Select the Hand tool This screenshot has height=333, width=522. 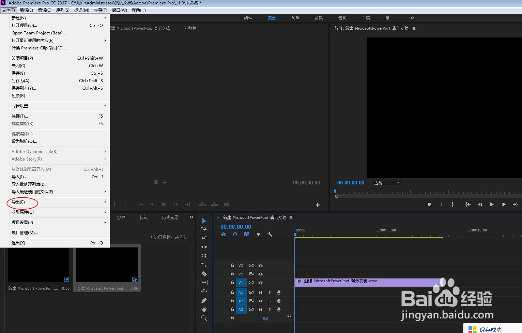point(204,309)
